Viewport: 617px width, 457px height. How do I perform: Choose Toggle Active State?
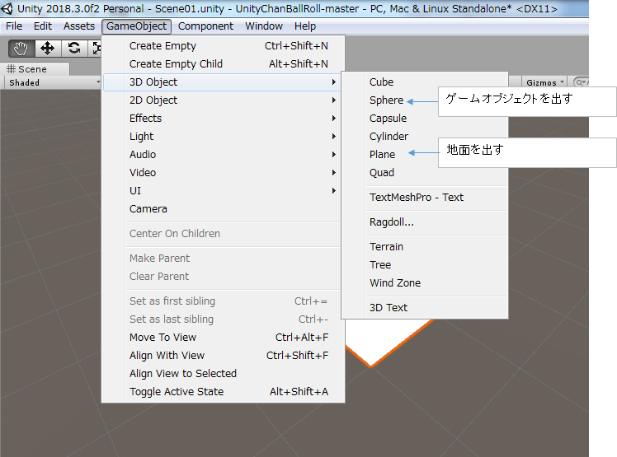point(224,391)
